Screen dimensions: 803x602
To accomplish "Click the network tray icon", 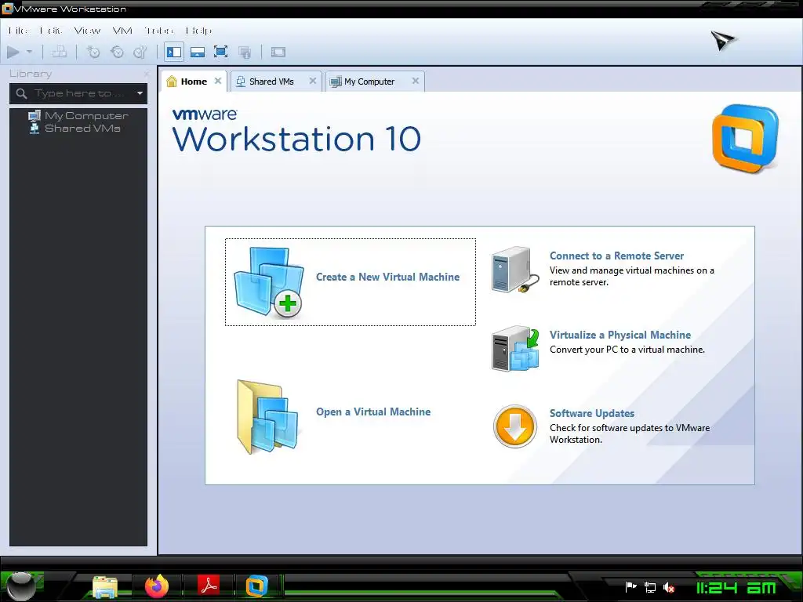I will pos(650,587).
